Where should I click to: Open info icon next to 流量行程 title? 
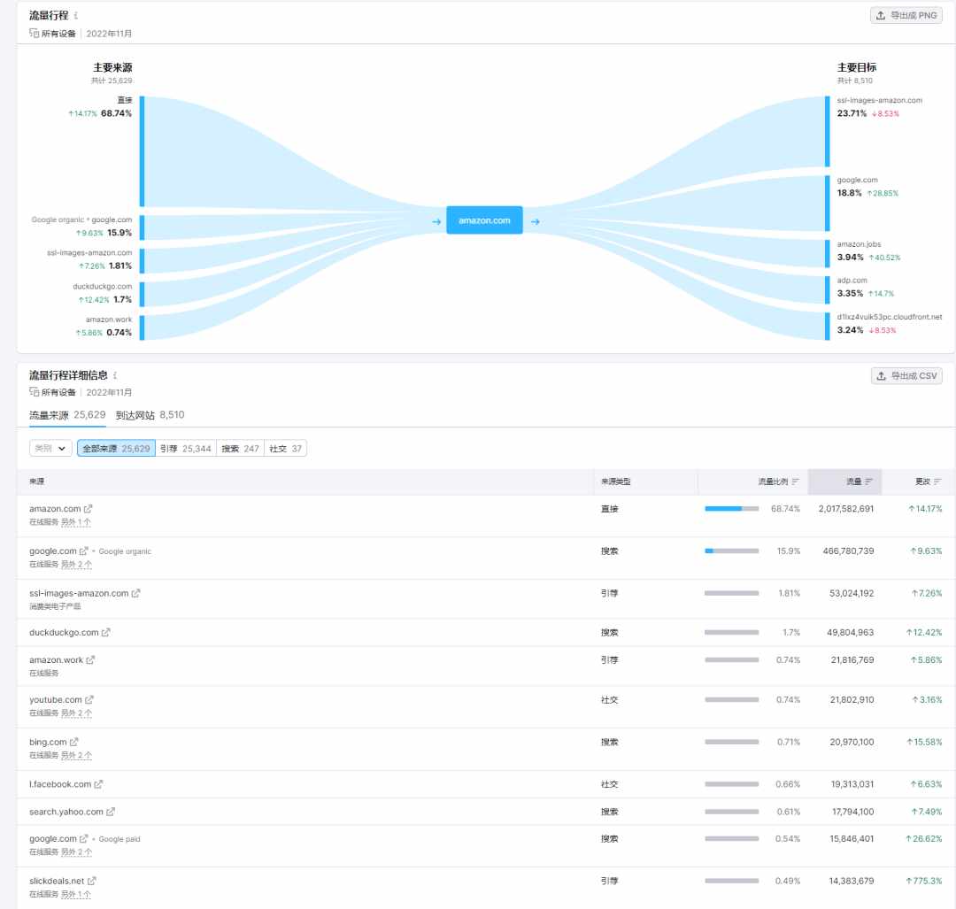[x=75, y=16]
